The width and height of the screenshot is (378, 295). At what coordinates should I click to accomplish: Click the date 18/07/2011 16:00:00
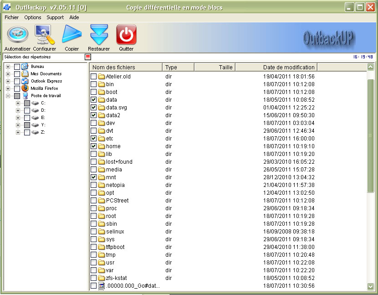point(289,139)
